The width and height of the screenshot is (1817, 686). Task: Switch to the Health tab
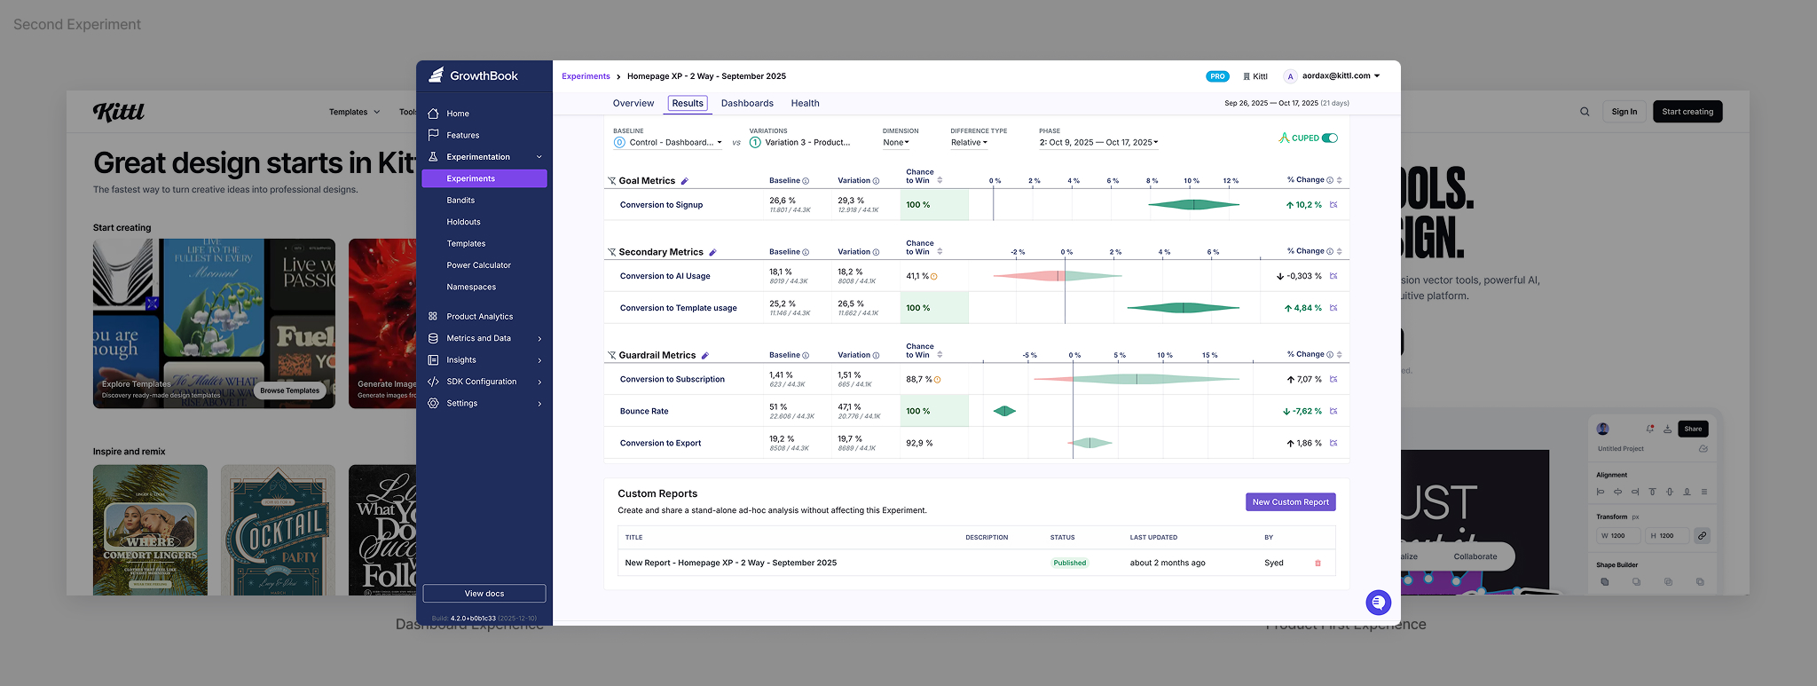[805, 104]
